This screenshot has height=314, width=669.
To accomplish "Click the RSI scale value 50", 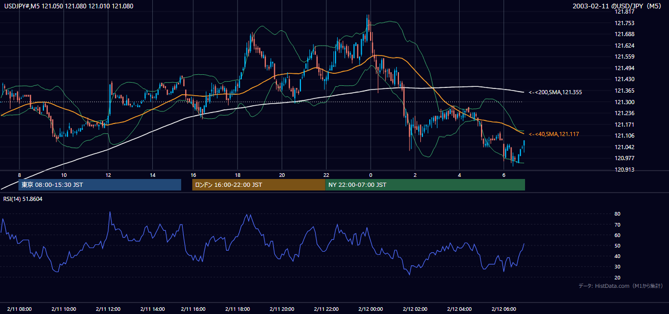I will coord(617,245).
